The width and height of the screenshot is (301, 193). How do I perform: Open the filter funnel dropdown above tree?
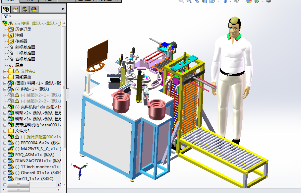(10, 16)
